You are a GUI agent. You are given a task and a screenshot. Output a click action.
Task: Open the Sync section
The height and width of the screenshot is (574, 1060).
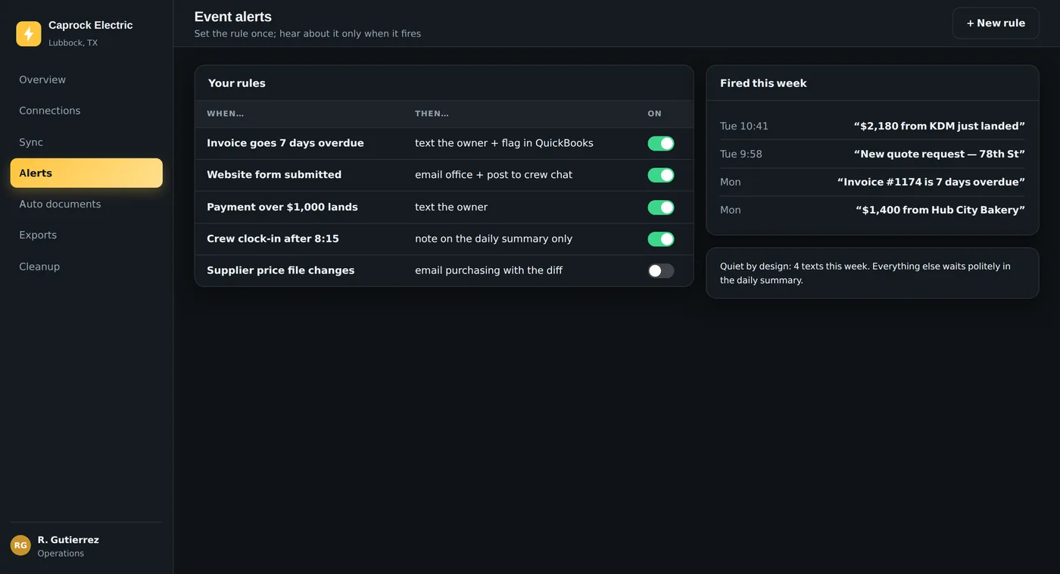[86, 142]
